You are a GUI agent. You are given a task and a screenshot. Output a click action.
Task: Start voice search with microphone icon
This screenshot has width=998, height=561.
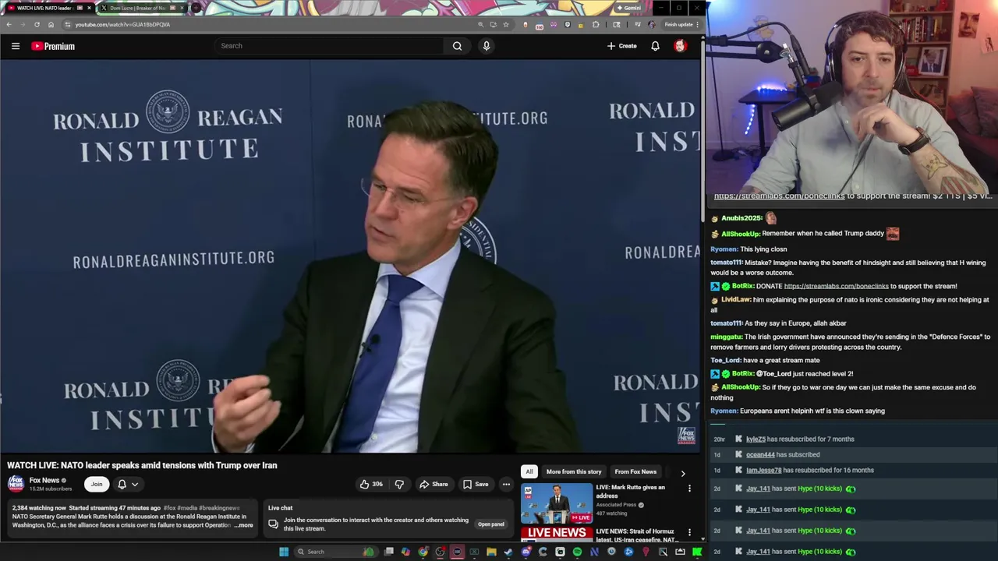pos(487,46)
